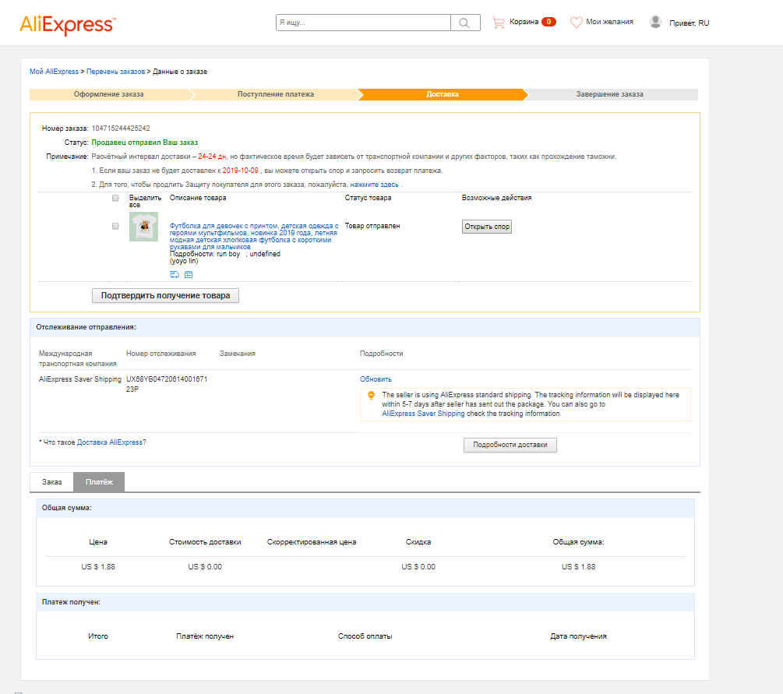Click 'AliExpress Saver Shipping' carrier cell

pos(80,379)
